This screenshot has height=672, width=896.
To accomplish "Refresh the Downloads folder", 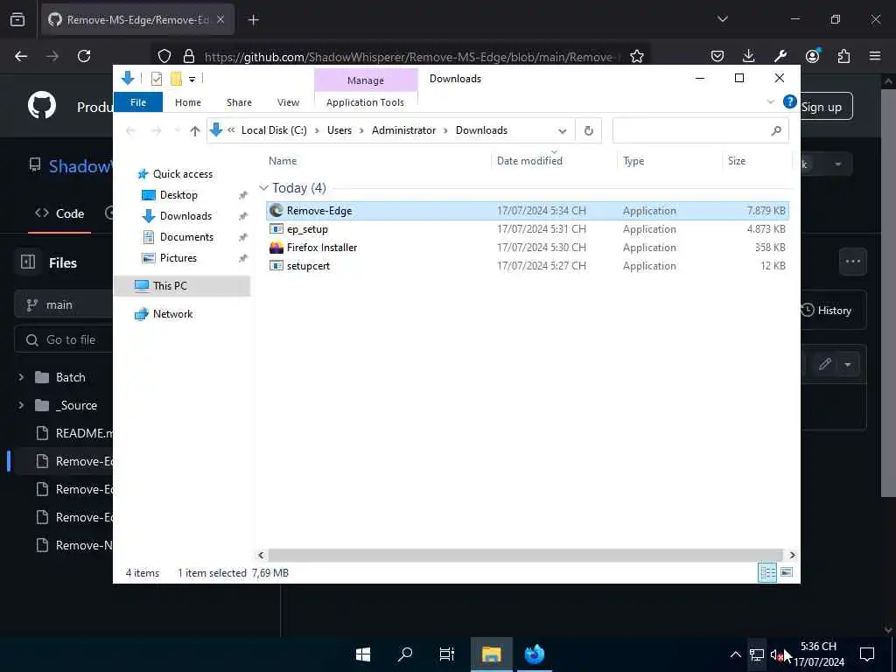I will (x=589, y=131).
